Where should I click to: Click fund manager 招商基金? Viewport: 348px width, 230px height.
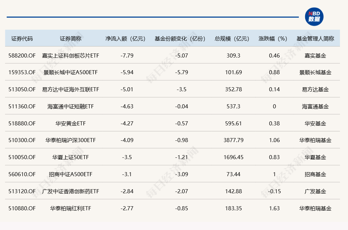click(315, 174)
